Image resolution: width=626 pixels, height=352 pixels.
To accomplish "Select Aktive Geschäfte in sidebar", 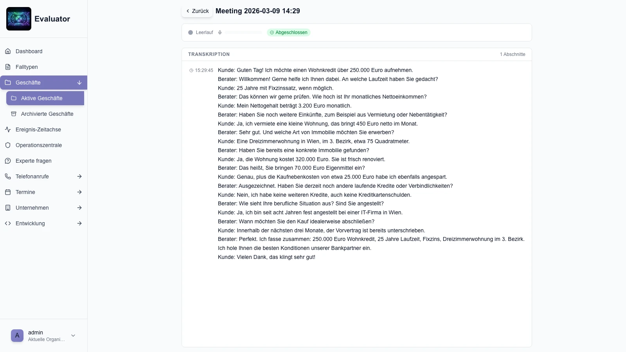I will tap(42, 98).
